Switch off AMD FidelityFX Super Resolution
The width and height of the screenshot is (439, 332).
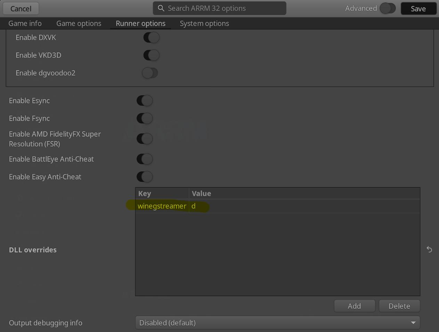[145, 139]
